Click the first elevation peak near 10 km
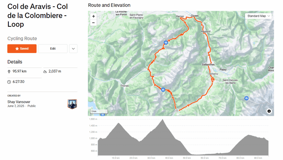Image resolution: width=283 pixels, height=160 pixels. (x=119, y=123)
